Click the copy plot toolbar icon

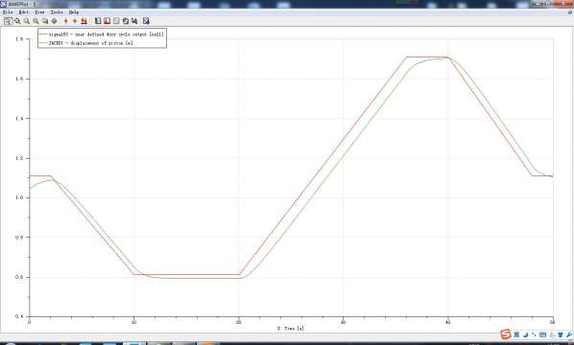126,21
